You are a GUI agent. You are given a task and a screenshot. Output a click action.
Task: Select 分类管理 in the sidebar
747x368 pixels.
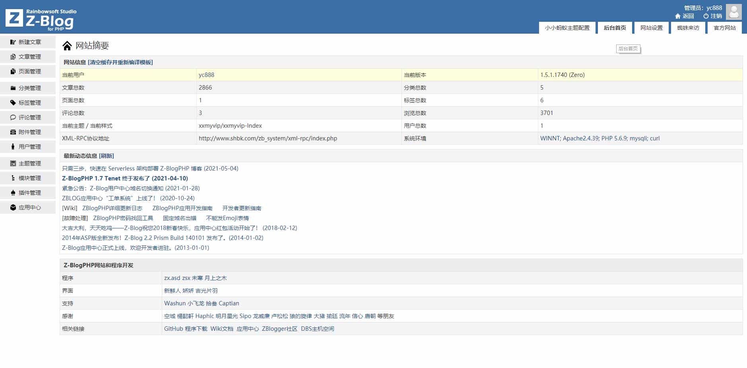(x=28, y=88)
